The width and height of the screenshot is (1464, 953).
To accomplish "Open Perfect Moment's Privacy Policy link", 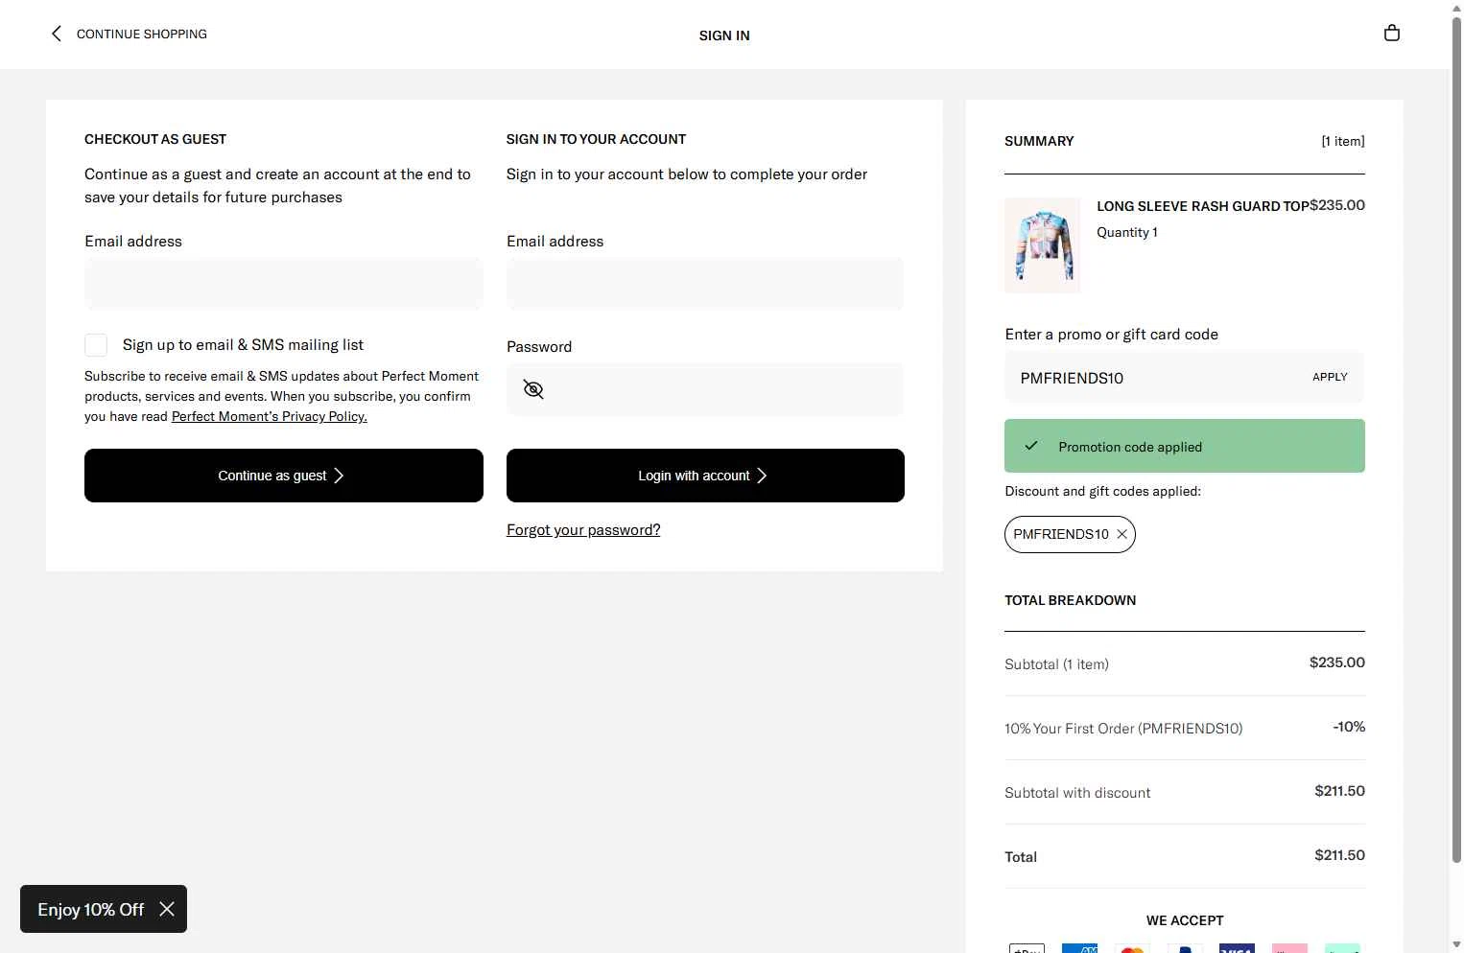I will tap(270, 416).
